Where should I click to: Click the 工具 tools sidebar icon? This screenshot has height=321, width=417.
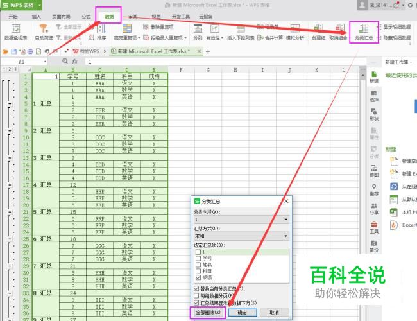click(374, 227)
